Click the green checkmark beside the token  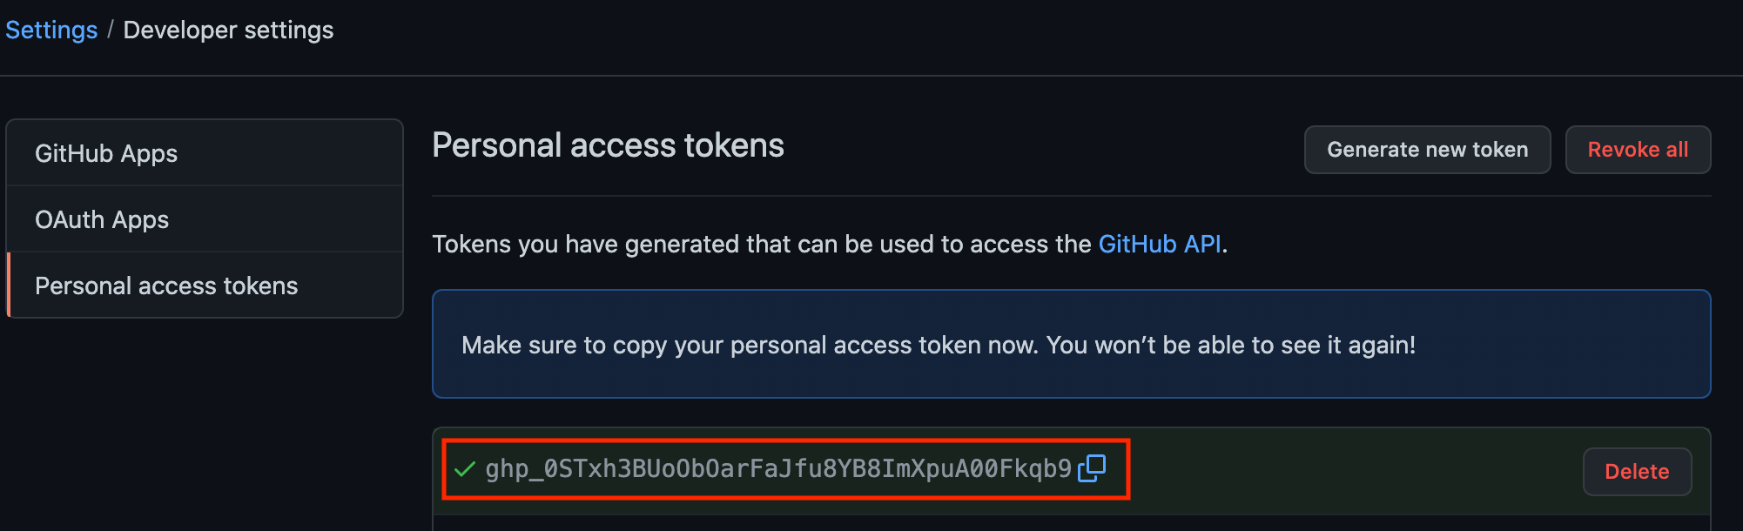(x=464, y=470)
